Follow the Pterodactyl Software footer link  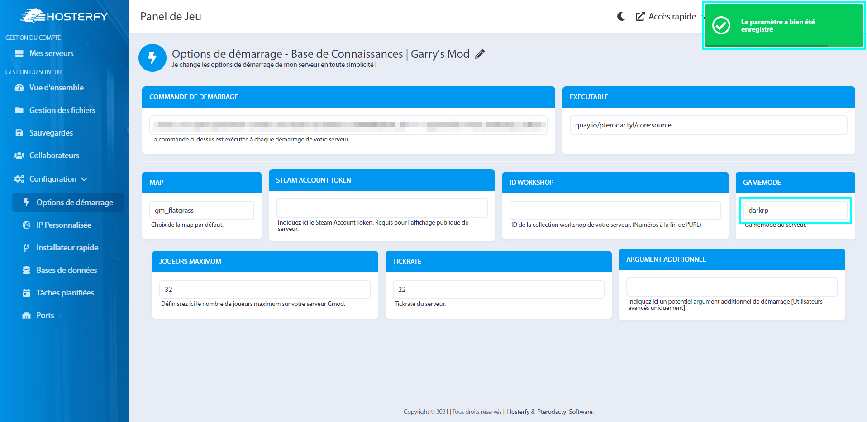[565, 412]
